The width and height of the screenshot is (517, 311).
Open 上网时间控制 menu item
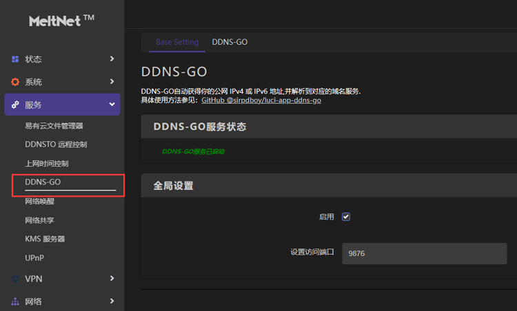tap(47, 164)
